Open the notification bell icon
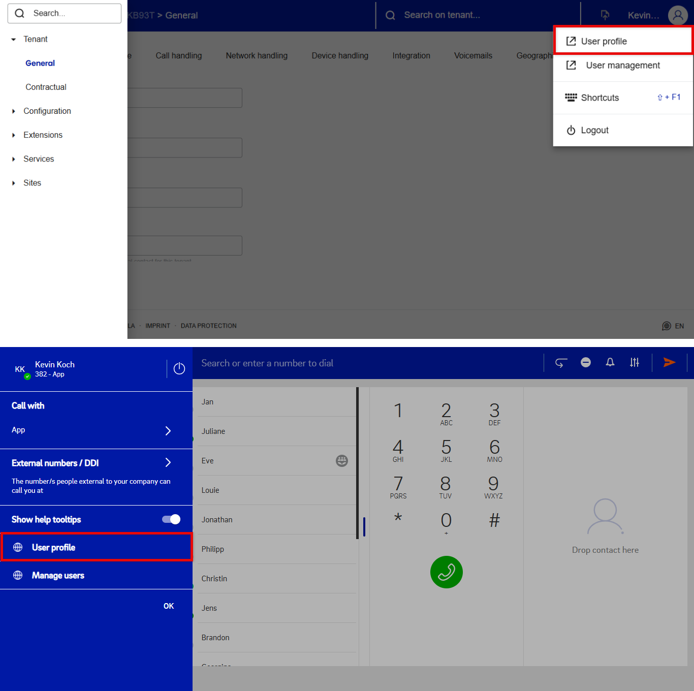Viewport: 694px width, 691px height. point(610,362)
